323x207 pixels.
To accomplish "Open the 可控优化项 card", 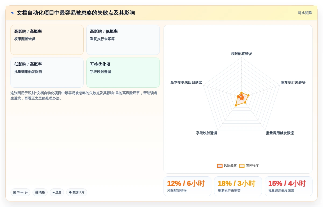I will [x=123, y=73].
